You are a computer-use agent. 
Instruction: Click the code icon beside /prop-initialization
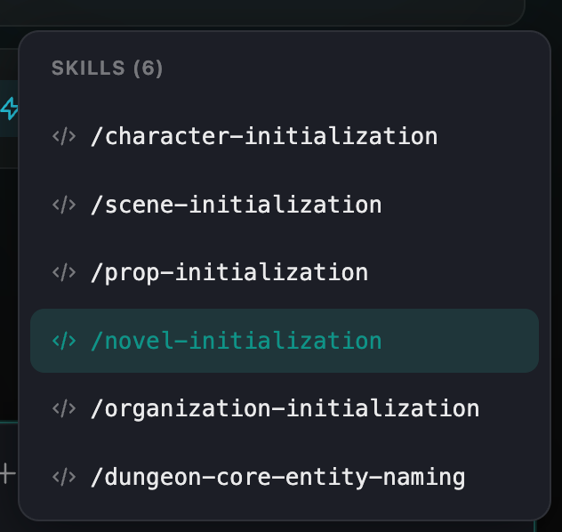tap(64, 272)
